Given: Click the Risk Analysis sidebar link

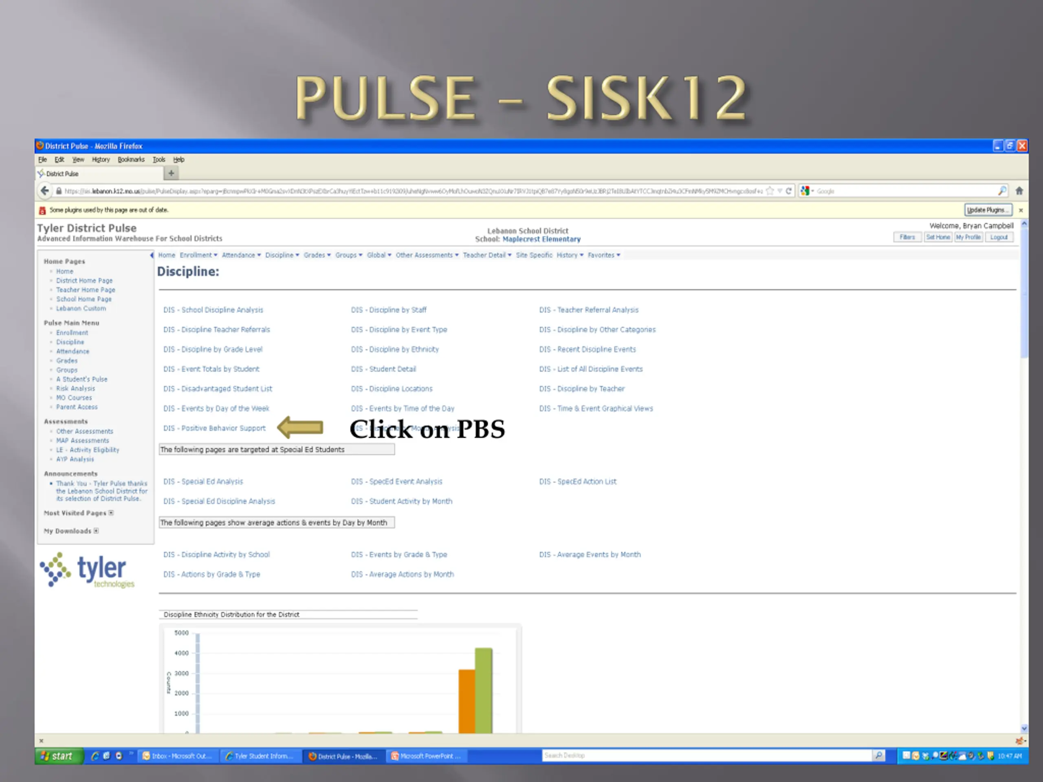Looking at the screenshot, I should coord(75,389).
